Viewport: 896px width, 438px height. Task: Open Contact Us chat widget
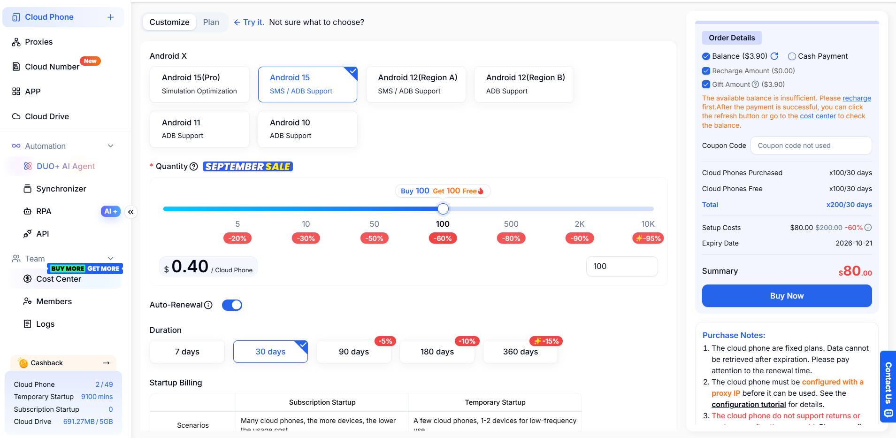coord(888,386)
